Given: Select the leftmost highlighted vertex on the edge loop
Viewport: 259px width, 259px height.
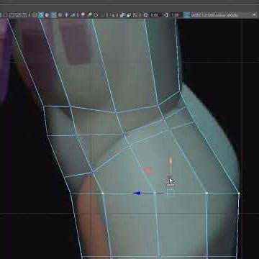Looking at the screenshot, I should click(103, 193).
